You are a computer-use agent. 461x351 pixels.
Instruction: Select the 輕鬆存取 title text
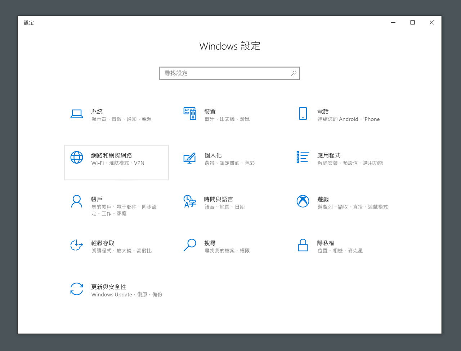103,243
